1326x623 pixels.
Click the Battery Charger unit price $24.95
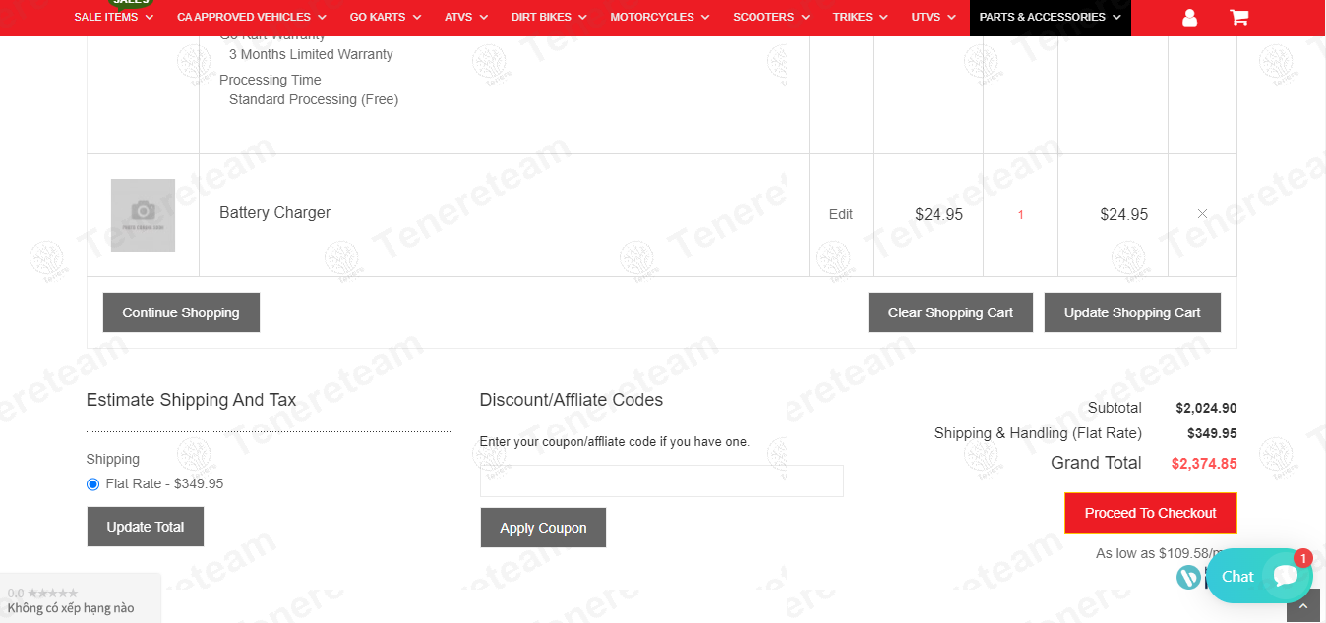[938, 214]
